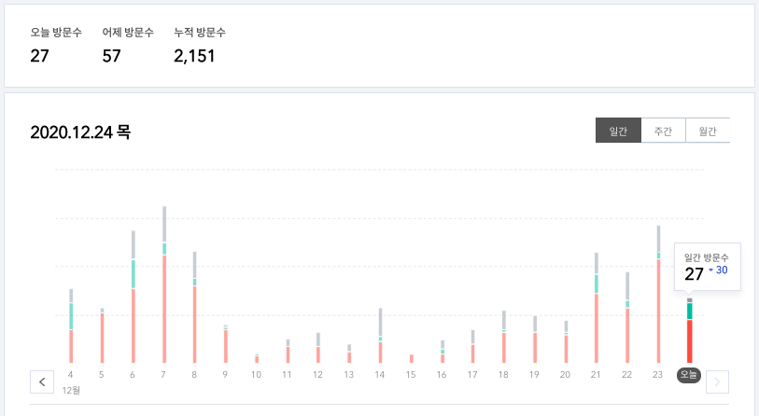Click the bar for day 14
The height and width of the screenshot is (416, 759).
click(381, 336)
